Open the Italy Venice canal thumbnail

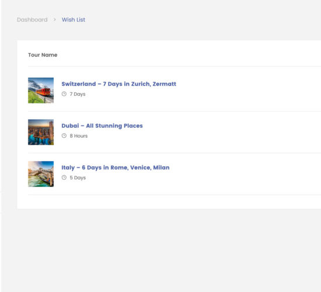tap(41, 174)
